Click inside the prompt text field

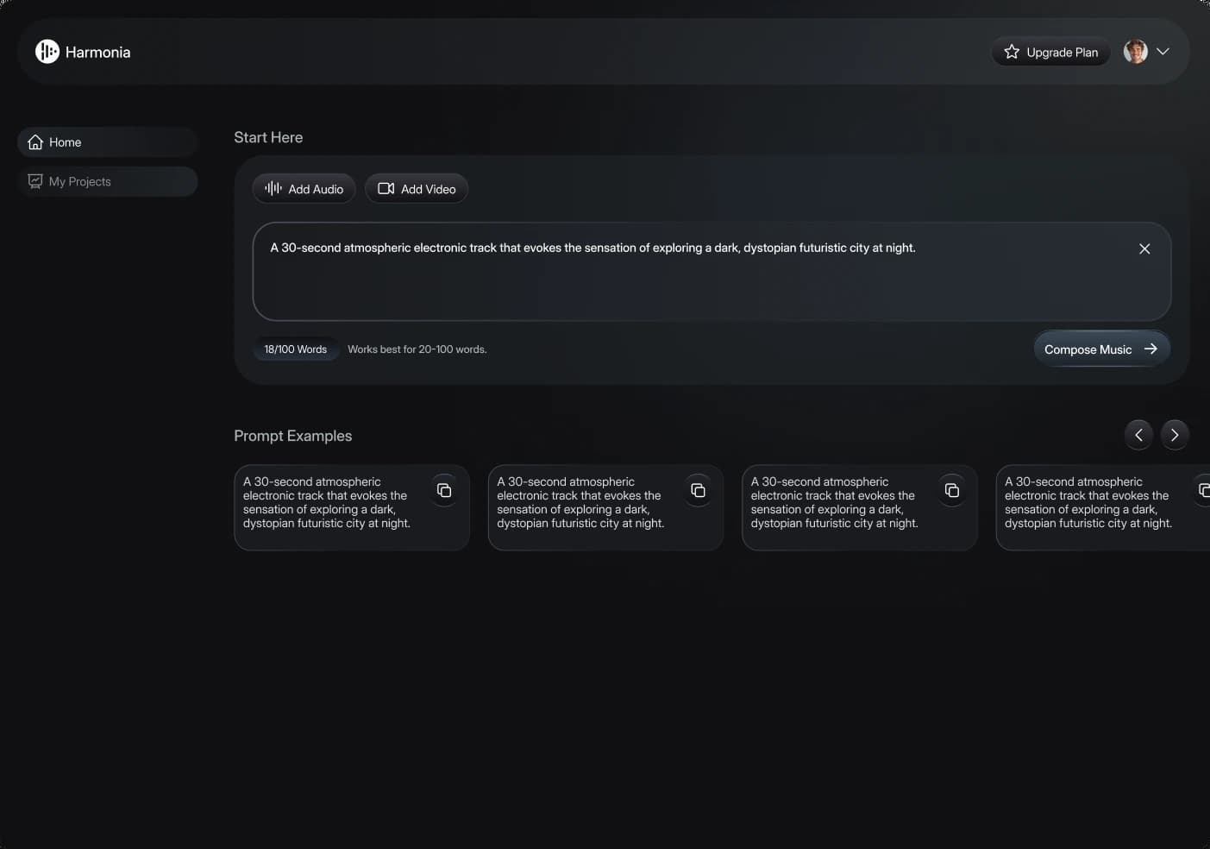tap(712, 272)
